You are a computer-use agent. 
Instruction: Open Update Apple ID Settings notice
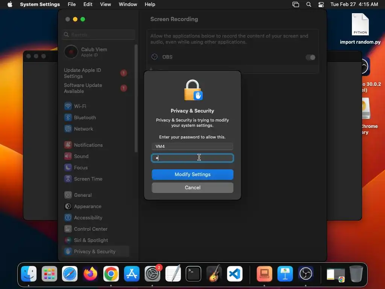(x=96, y=73)
